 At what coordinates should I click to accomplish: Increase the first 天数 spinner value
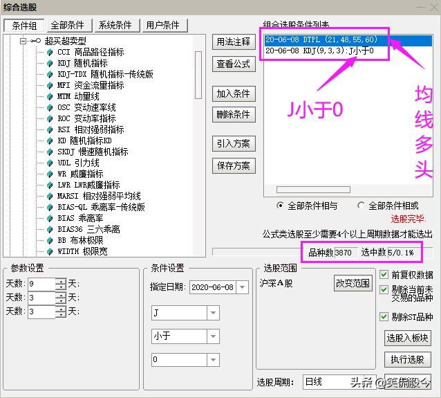tap(61, 280)
